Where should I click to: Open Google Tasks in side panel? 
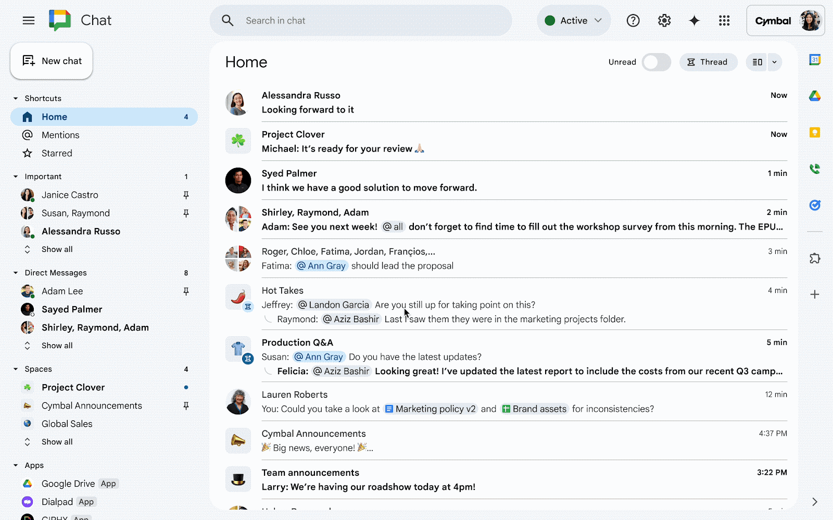pyautogui.click(x=815, y=205)
